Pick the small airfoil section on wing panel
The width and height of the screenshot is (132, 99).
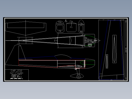[x=107, y=61]
